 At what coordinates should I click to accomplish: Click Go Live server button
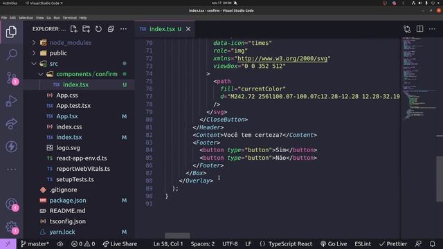(334, 243)
